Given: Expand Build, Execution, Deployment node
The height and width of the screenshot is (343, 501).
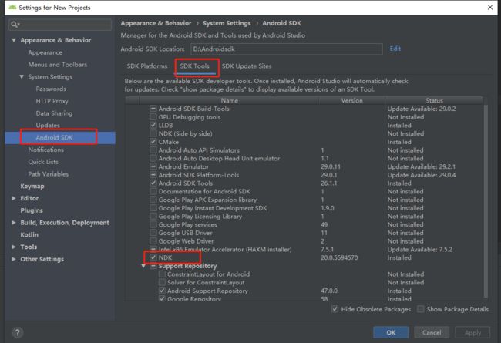Looking at the screenshot, I should click(x=14, y=223).
